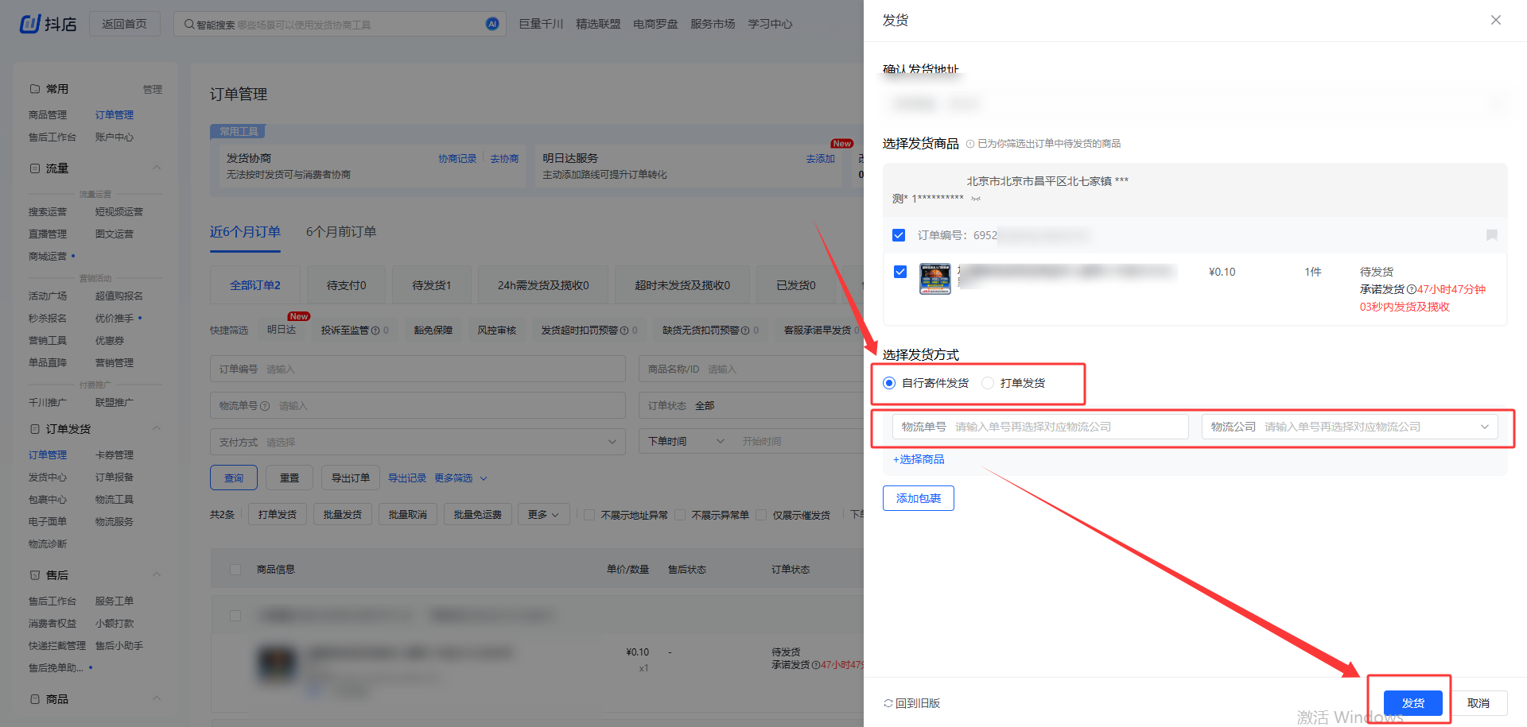Click the 导出订单 button

(351, 478)
